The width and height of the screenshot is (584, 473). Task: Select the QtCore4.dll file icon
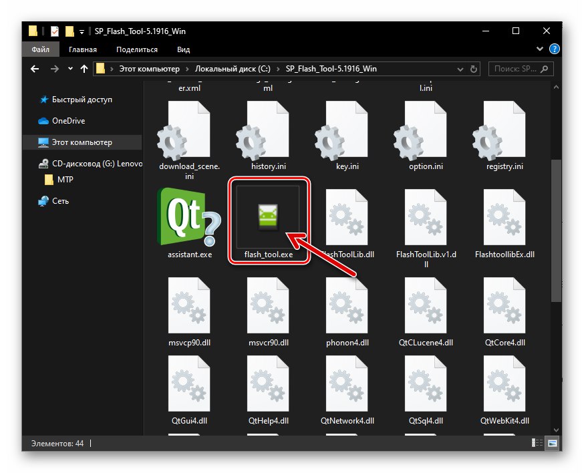click(x=505, y=305)
